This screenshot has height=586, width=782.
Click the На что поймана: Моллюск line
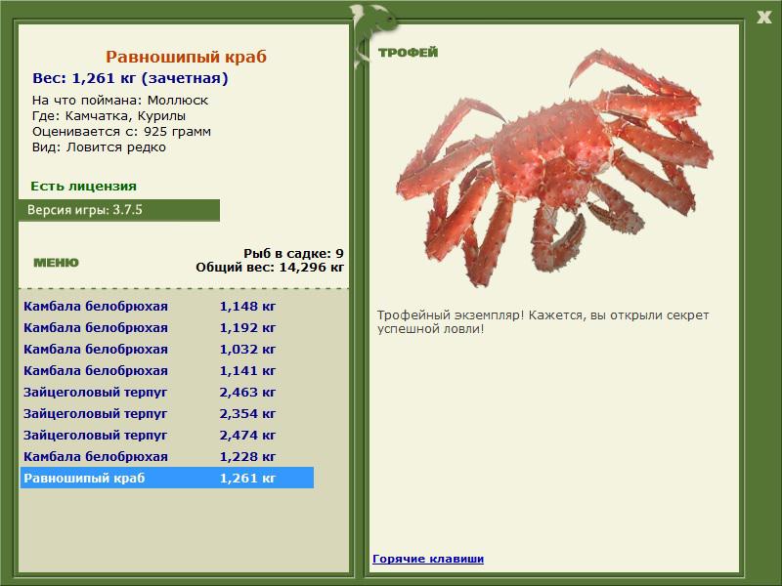[120, 101]
